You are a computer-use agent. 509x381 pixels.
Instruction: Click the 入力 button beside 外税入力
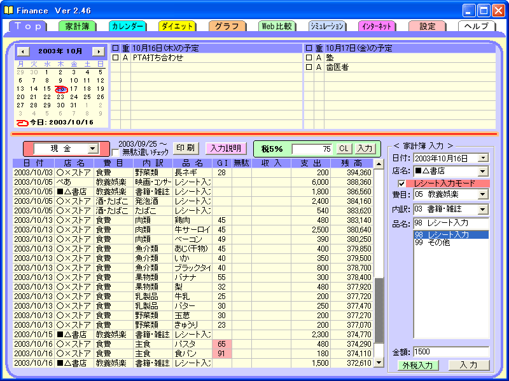click(x=469, y=366)
